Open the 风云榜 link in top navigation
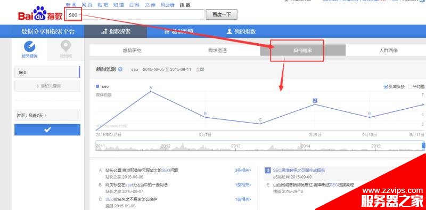426x210 pixels. [x=168, y=5]
